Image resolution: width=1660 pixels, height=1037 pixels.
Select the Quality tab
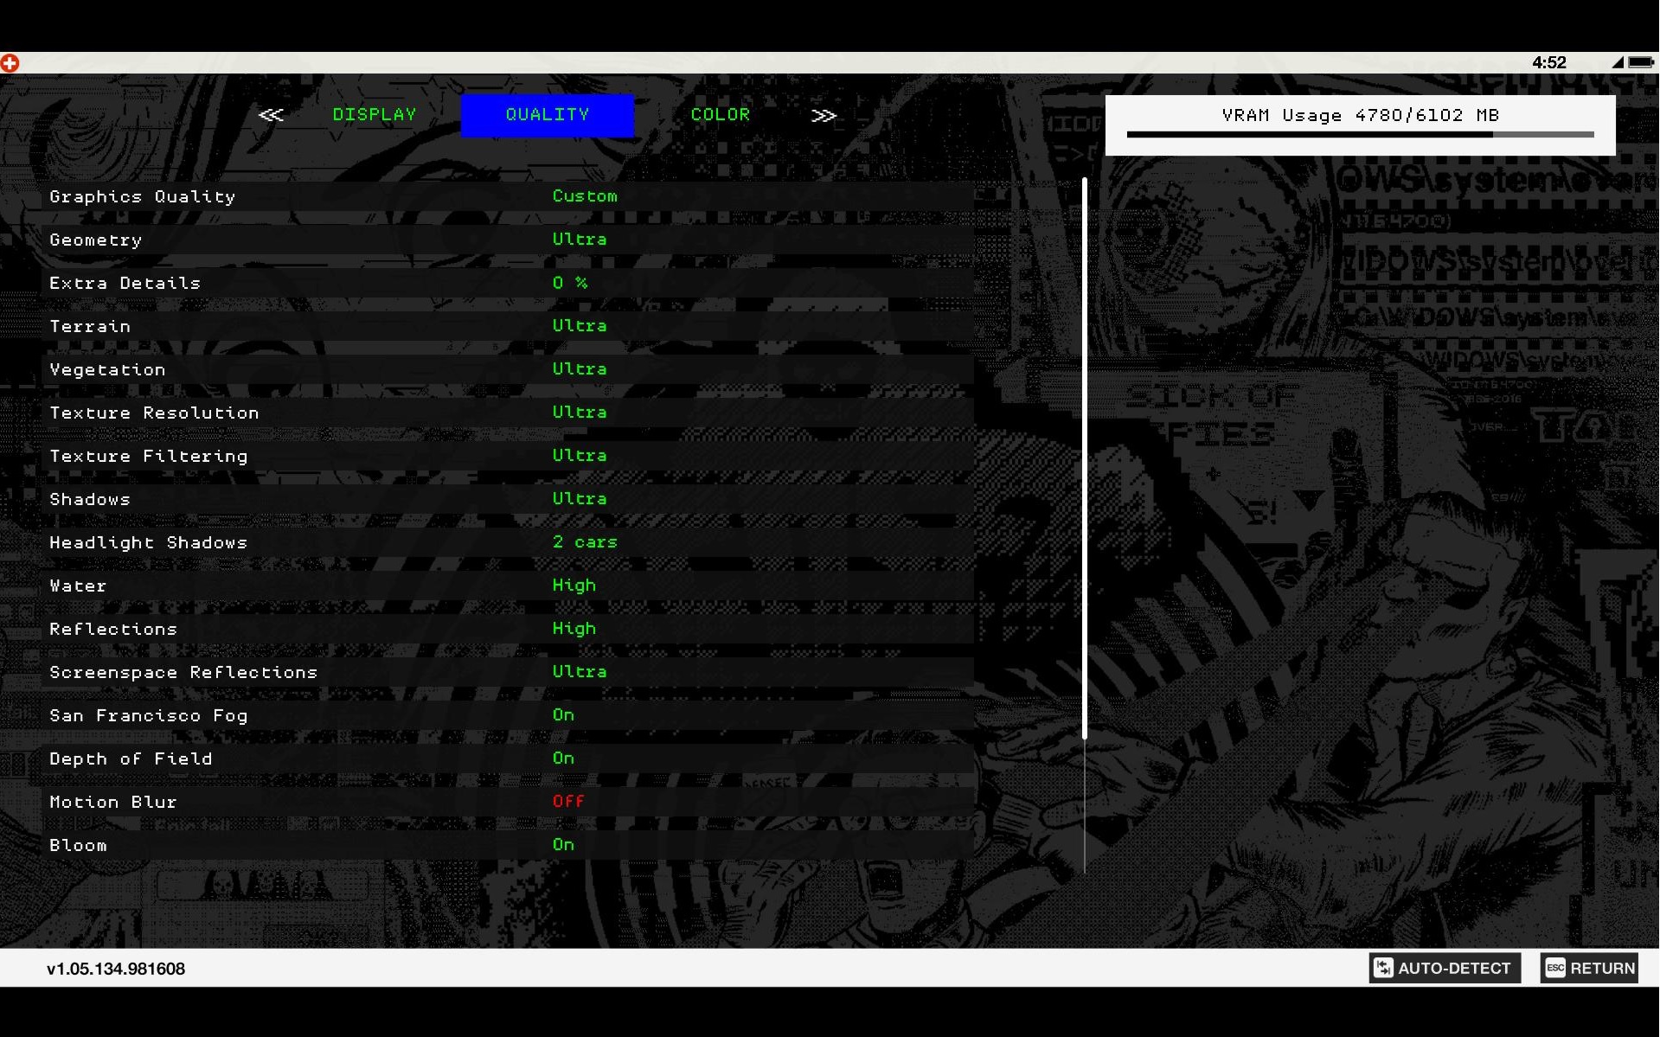pyautogui.click(x=547, y=114)
